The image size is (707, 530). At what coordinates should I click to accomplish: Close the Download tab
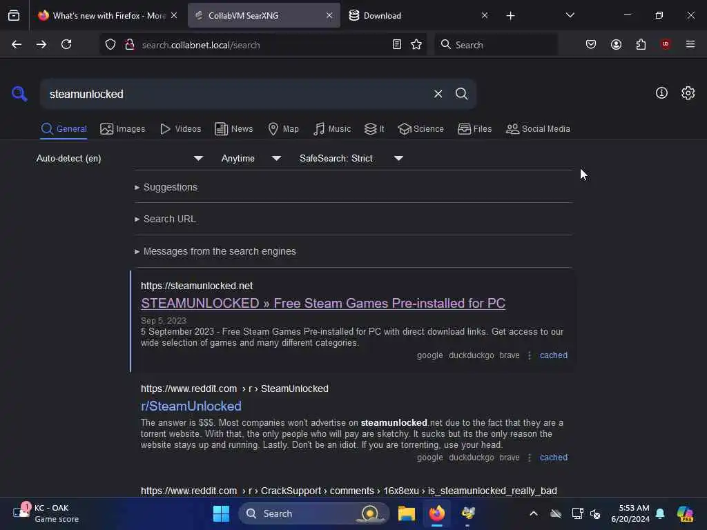click(484, 15)
